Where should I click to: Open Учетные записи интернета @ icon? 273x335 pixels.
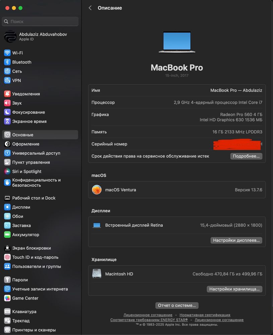(7, 289)
